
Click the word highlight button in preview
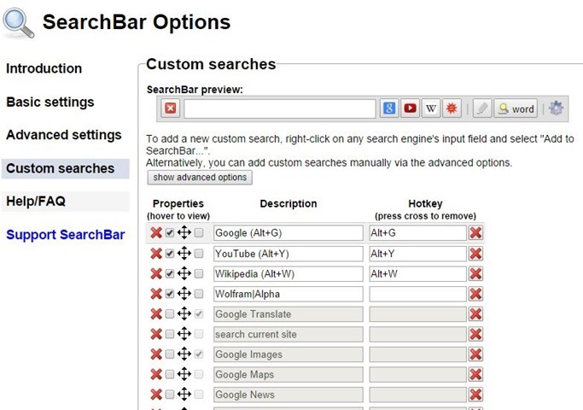(x=516, y=108)
